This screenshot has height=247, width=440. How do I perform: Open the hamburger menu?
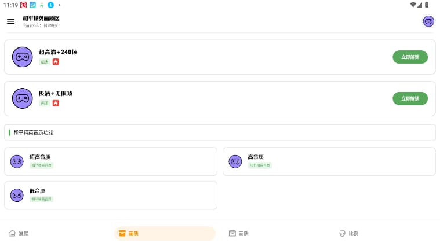10,21
